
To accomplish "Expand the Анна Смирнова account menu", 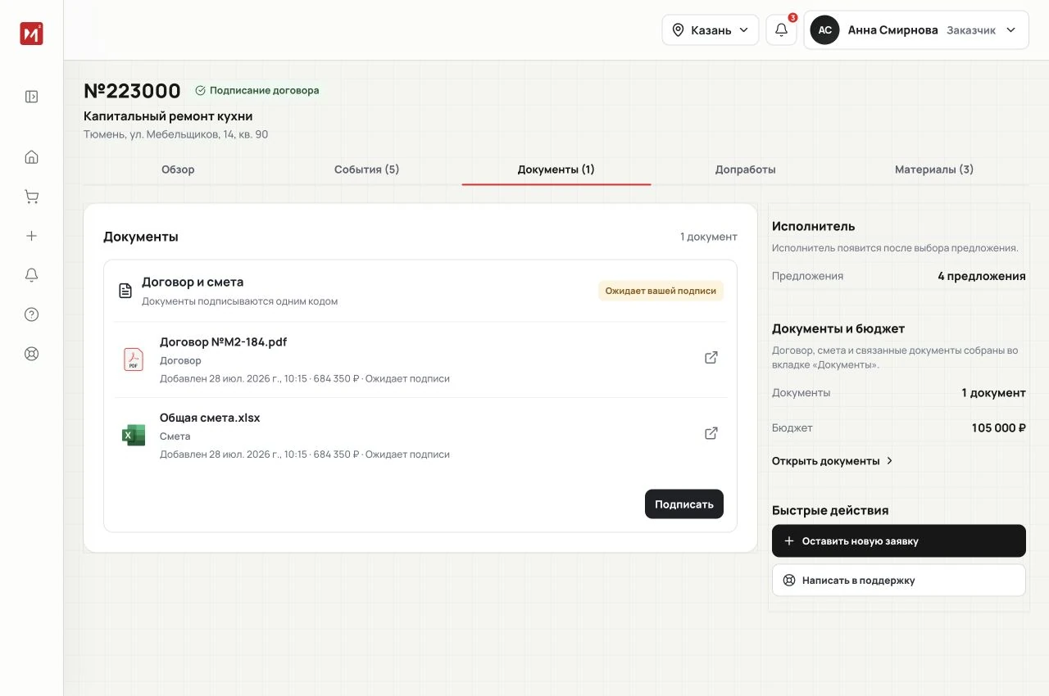I will pyautogui.click(x=916, y=30).
